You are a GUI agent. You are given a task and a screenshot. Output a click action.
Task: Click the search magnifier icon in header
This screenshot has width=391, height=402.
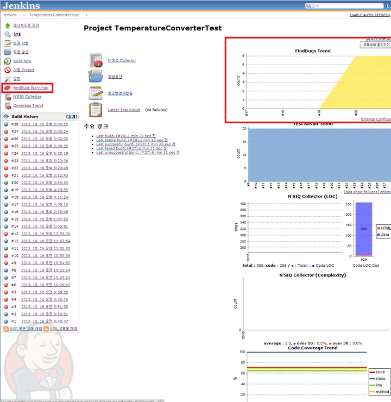[x=308, y=5]
